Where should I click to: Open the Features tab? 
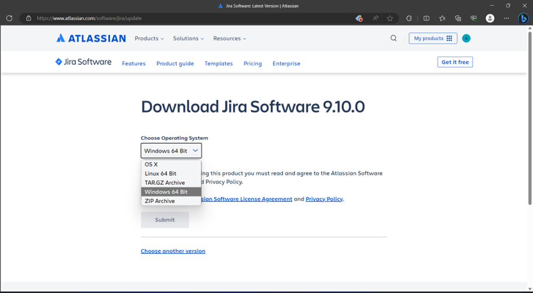click(x=134, y=64)
